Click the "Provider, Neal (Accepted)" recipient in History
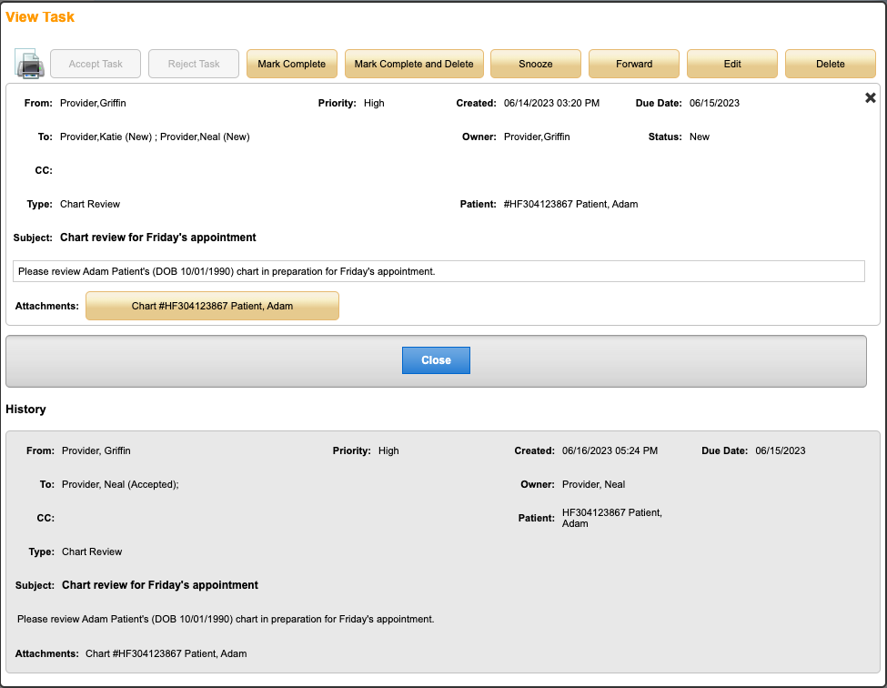The image size is (887, 688). (x=120, y=484)
